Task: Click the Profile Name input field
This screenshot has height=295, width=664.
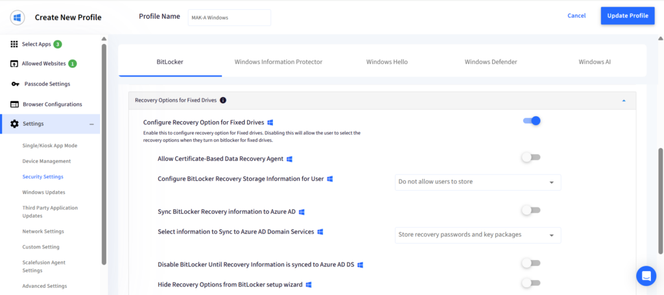Action: click(x=229, y=18)
